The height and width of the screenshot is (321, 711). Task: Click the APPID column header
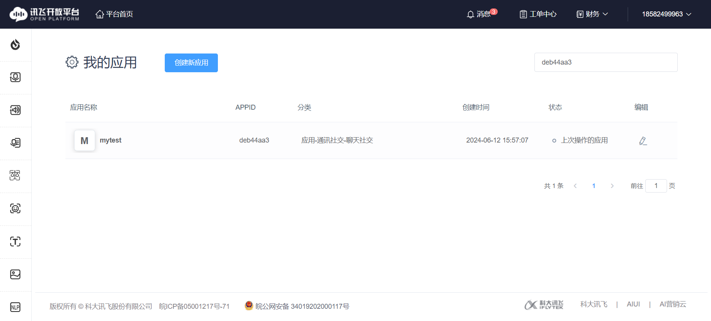[245, 107]
